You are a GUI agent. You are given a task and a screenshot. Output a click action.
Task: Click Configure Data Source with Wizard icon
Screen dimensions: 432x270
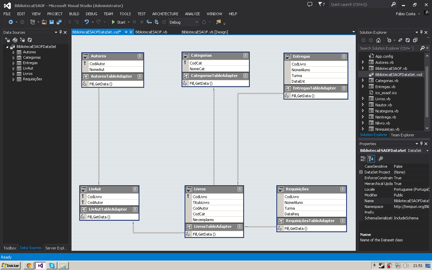tap(22, 40)
